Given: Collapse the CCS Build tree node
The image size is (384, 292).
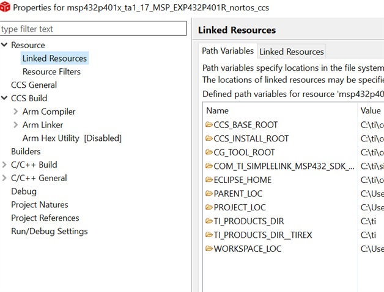Looking at the screenshot, I should pos(5,98).
